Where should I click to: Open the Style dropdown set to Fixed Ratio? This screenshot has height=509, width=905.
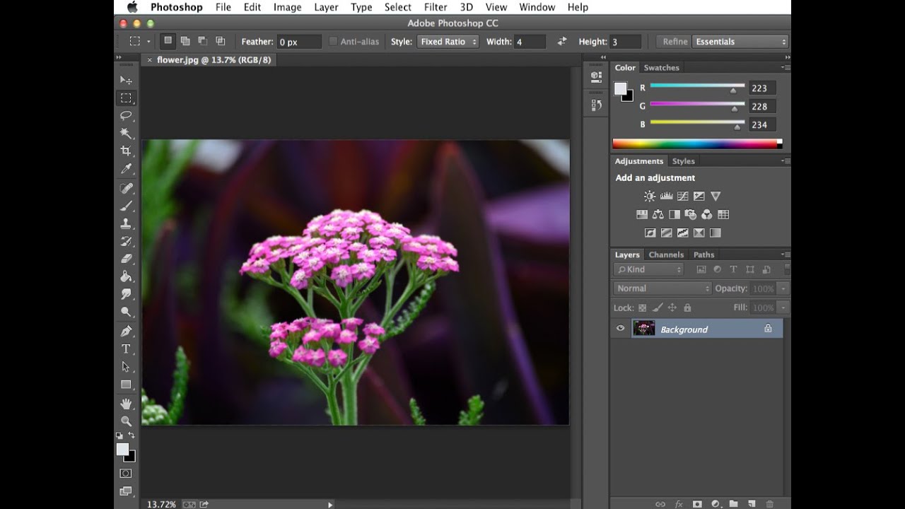click(x=448, y=42)
